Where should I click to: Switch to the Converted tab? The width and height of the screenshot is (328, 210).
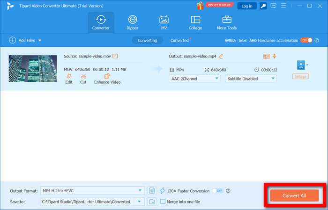179,41
